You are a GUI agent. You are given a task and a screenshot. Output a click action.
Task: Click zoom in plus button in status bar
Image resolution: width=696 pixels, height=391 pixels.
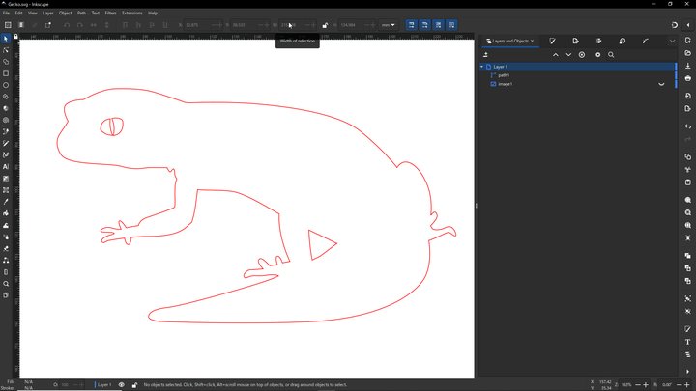pyautogui.click(x=646, y=385)
